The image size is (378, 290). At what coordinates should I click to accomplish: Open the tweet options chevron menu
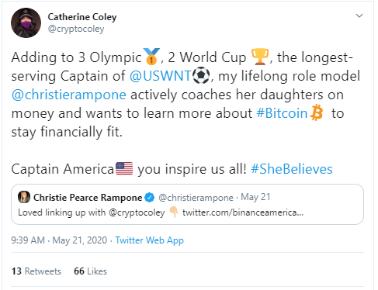click(359, 16)
